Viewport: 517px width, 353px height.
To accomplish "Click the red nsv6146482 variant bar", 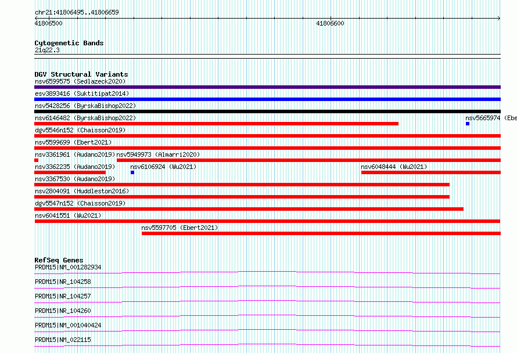I will 216,124.
